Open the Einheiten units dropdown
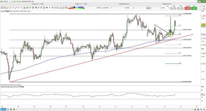 (107, 8)
